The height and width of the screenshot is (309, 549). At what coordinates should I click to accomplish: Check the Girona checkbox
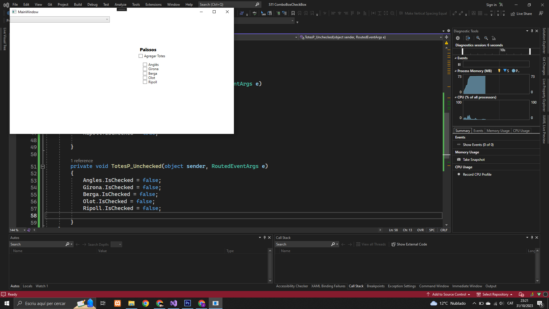[x=145, y=69]
